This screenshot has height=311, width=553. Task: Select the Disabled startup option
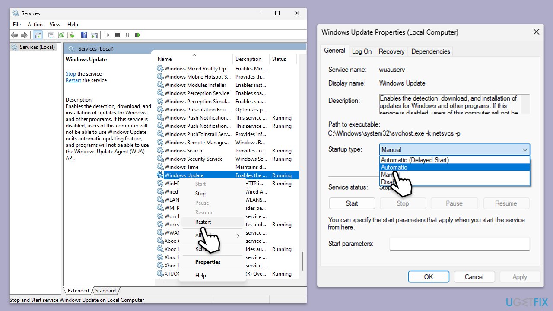coord(454,182)
